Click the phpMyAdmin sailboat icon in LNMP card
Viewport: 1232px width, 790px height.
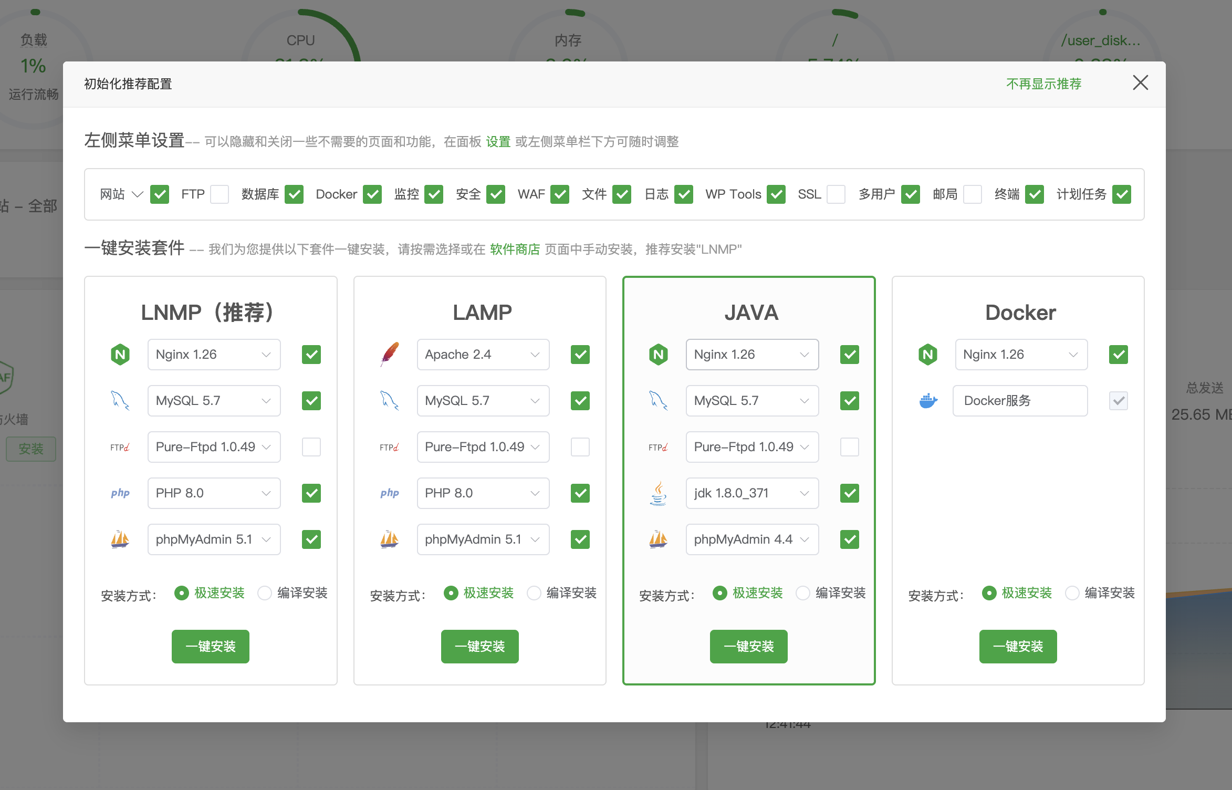coord(120,539)
